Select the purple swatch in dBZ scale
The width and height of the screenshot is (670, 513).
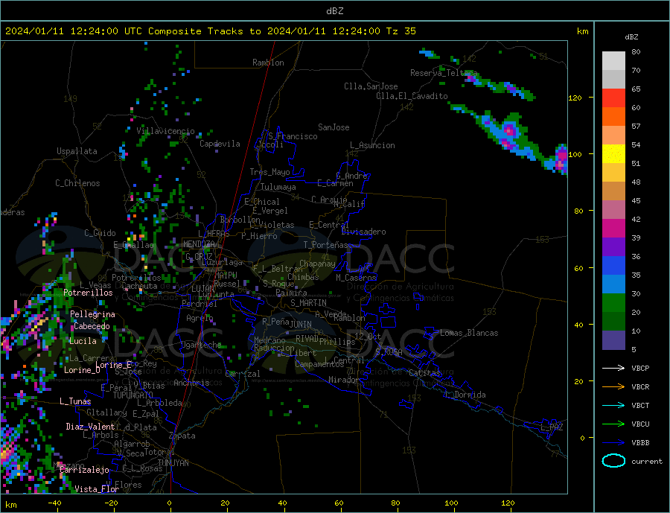613,247
